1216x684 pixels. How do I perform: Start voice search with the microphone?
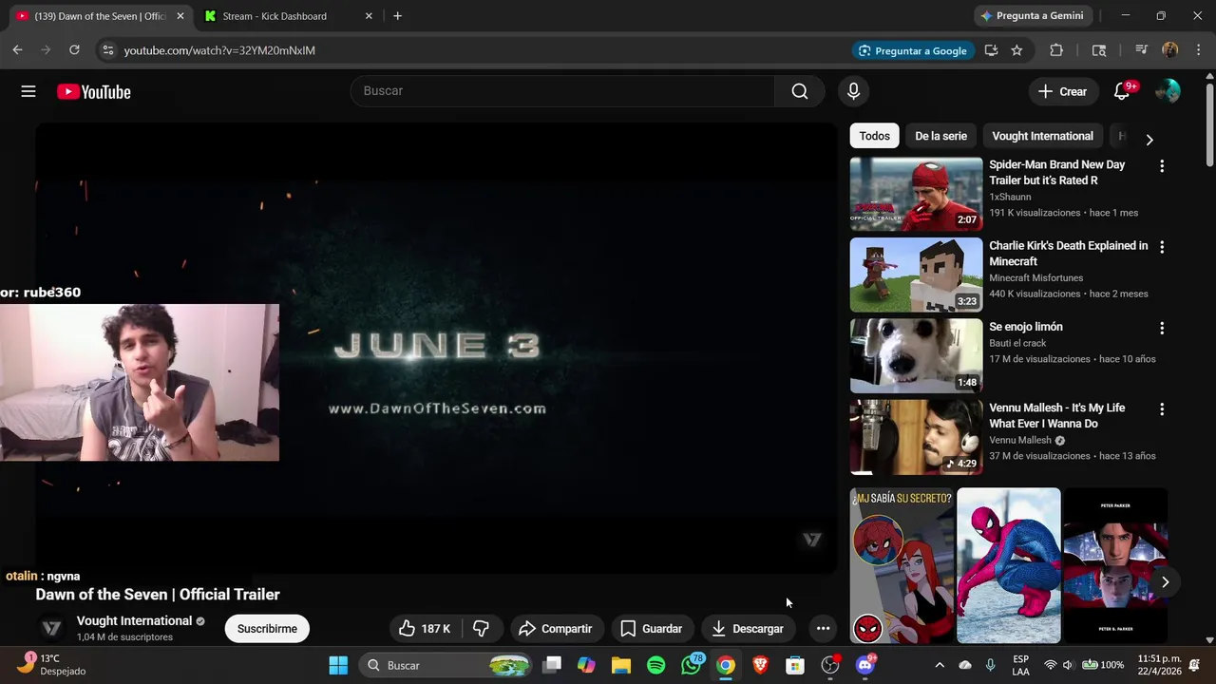(853, 91)
